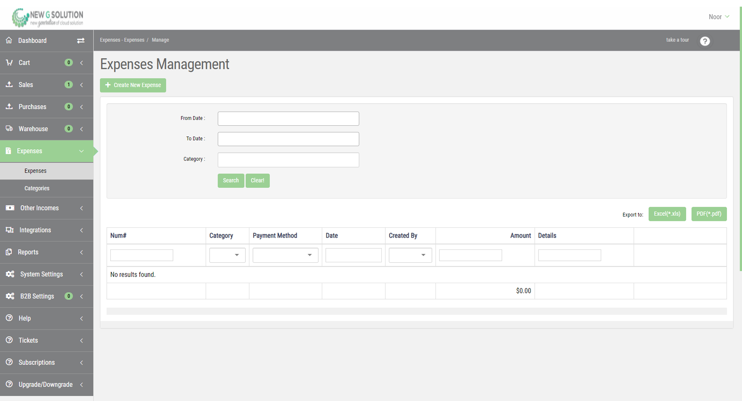Open Other Incomes via its icon

click(9, 208)
